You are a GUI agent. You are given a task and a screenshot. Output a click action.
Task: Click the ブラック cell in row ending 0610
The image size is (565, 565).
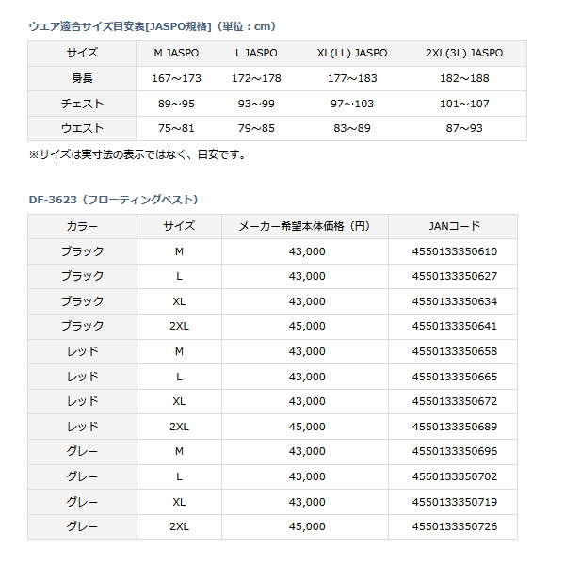tap(82, 251)
